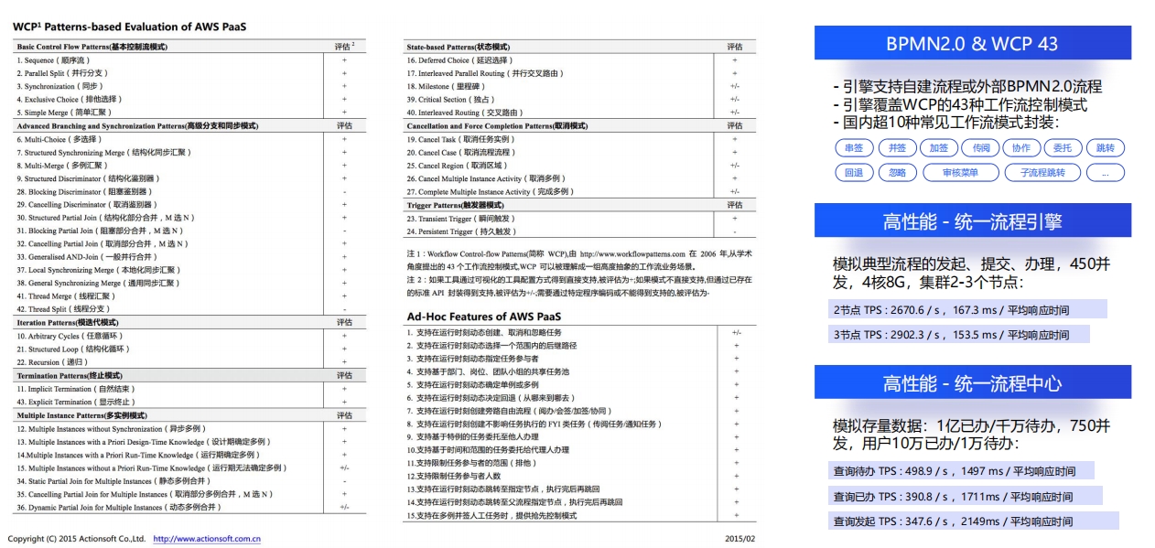Click the "查询待办 TPS : 498.9 / s" line
This screenshot has height=548, width=1155.
962,471
